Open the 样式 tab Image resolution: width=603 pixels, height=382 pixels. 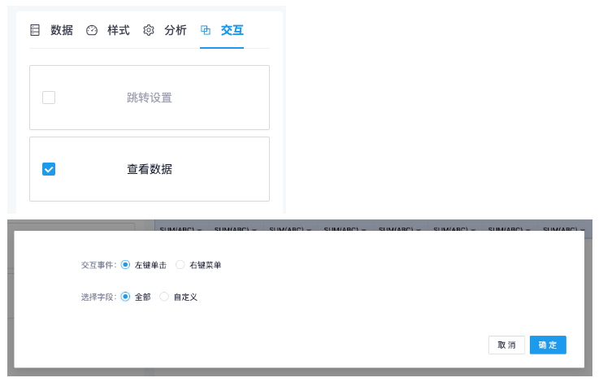click(119, 30)
